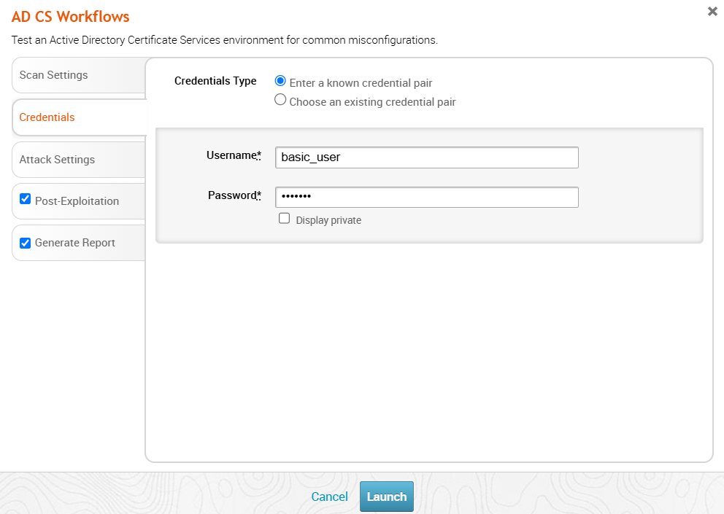This screenshot has width=724, height=514.
Task: Click the Username field label
Action: (x=232, y=155)
